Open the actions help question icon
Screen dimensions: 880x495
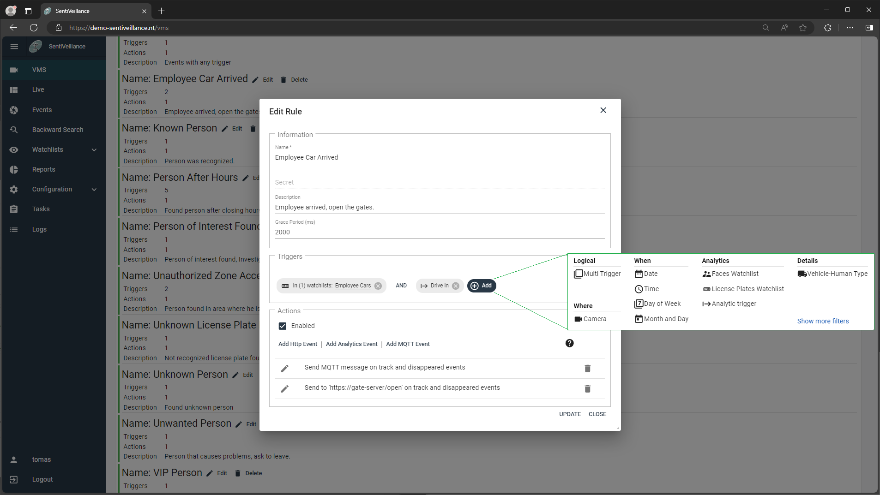[x=569, y=343]
